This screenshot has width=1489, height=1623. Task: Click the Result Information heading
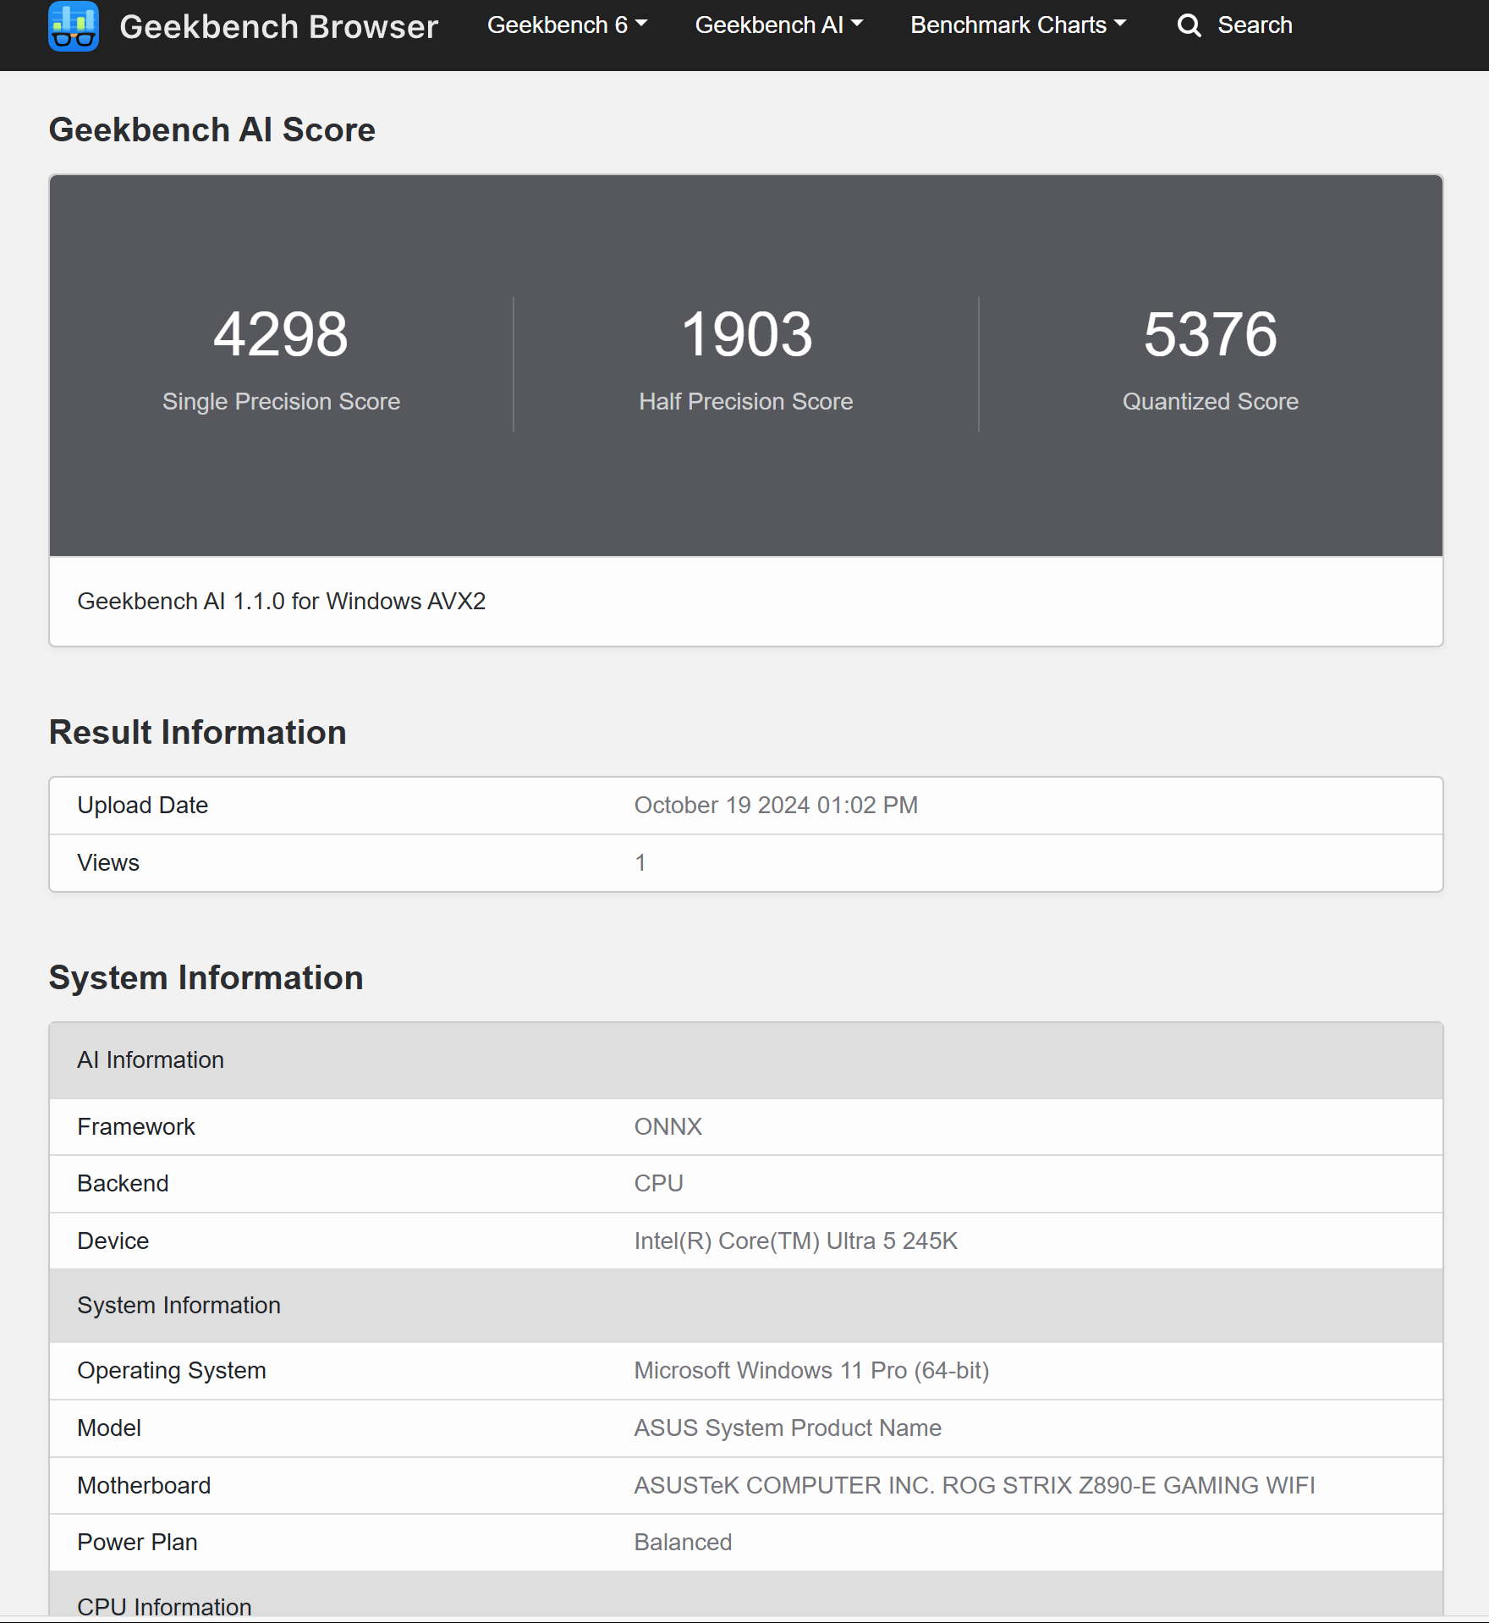coord(198,732)
